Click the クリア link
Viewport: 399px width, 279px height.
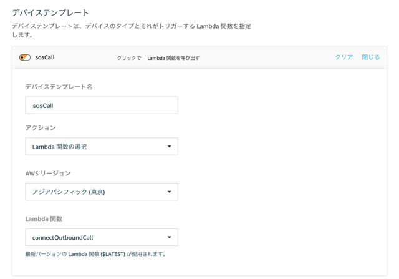click(344, 57)
